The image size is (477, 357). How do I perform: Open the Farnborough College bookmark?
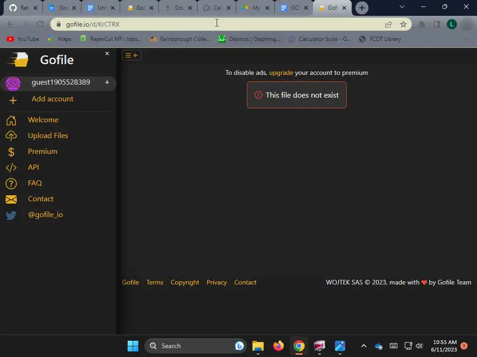[180, 39]
